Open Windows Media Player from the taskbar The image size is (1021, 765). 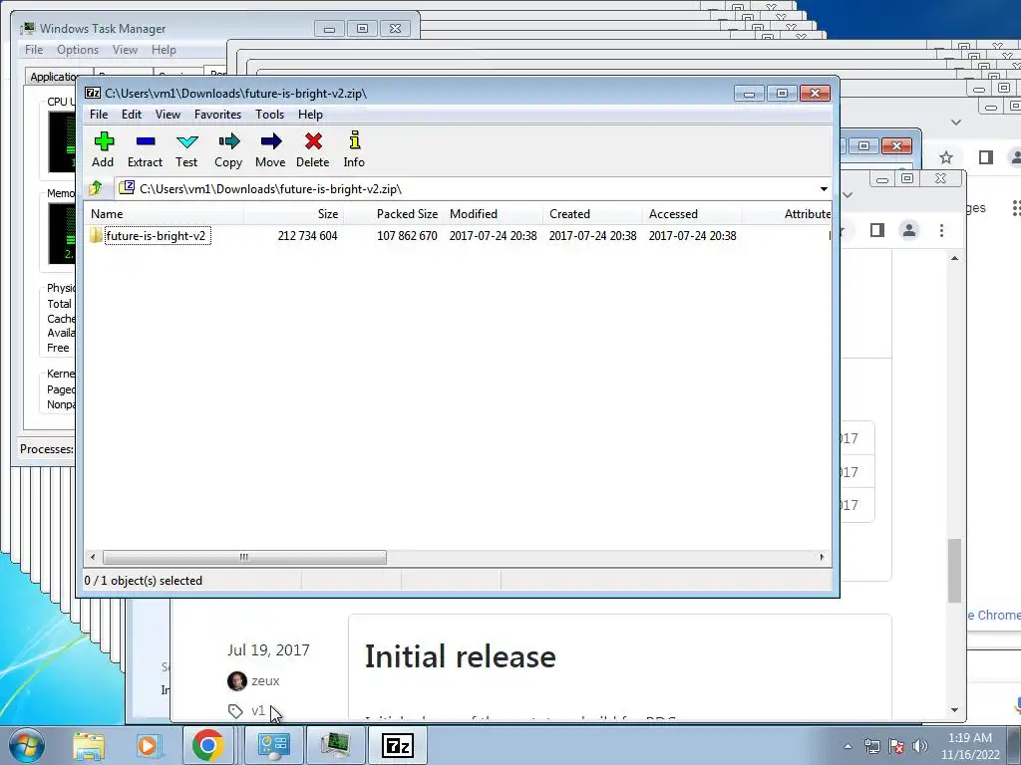(x=149, y=745)
